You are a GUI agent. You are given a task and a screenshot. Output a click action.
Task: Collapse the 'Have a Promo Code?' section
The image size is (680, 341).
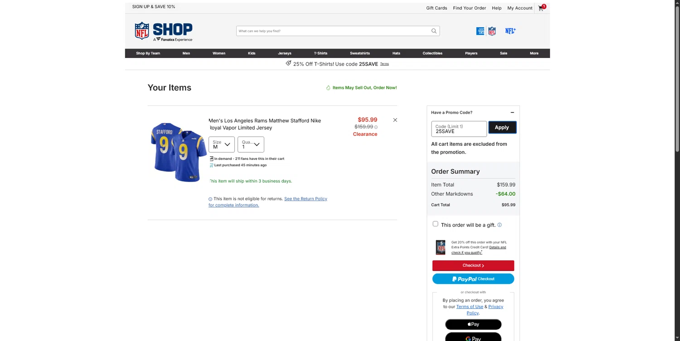click(x=512, y=112)
